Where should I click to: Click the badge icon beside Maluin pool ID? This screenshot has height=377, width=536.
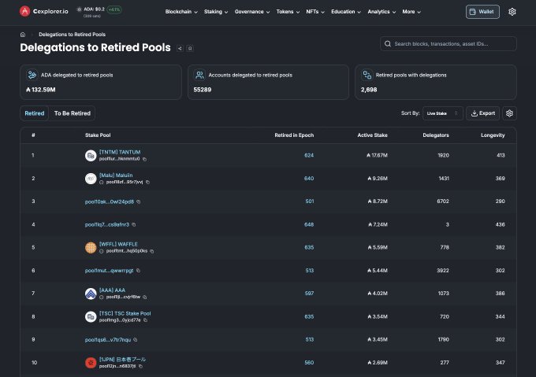pyautogui.click(x=101, y=182)
